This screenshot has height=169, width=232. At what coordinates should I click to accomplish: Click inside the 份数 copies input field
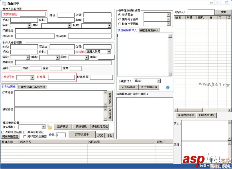pos(60,134)
